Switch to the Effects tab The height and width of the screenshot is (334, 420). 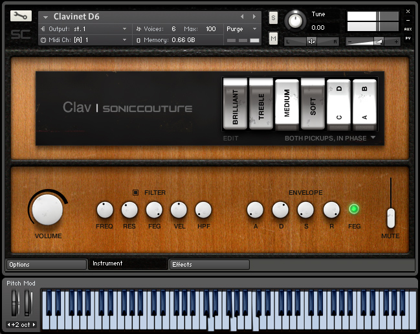point(209,265)
